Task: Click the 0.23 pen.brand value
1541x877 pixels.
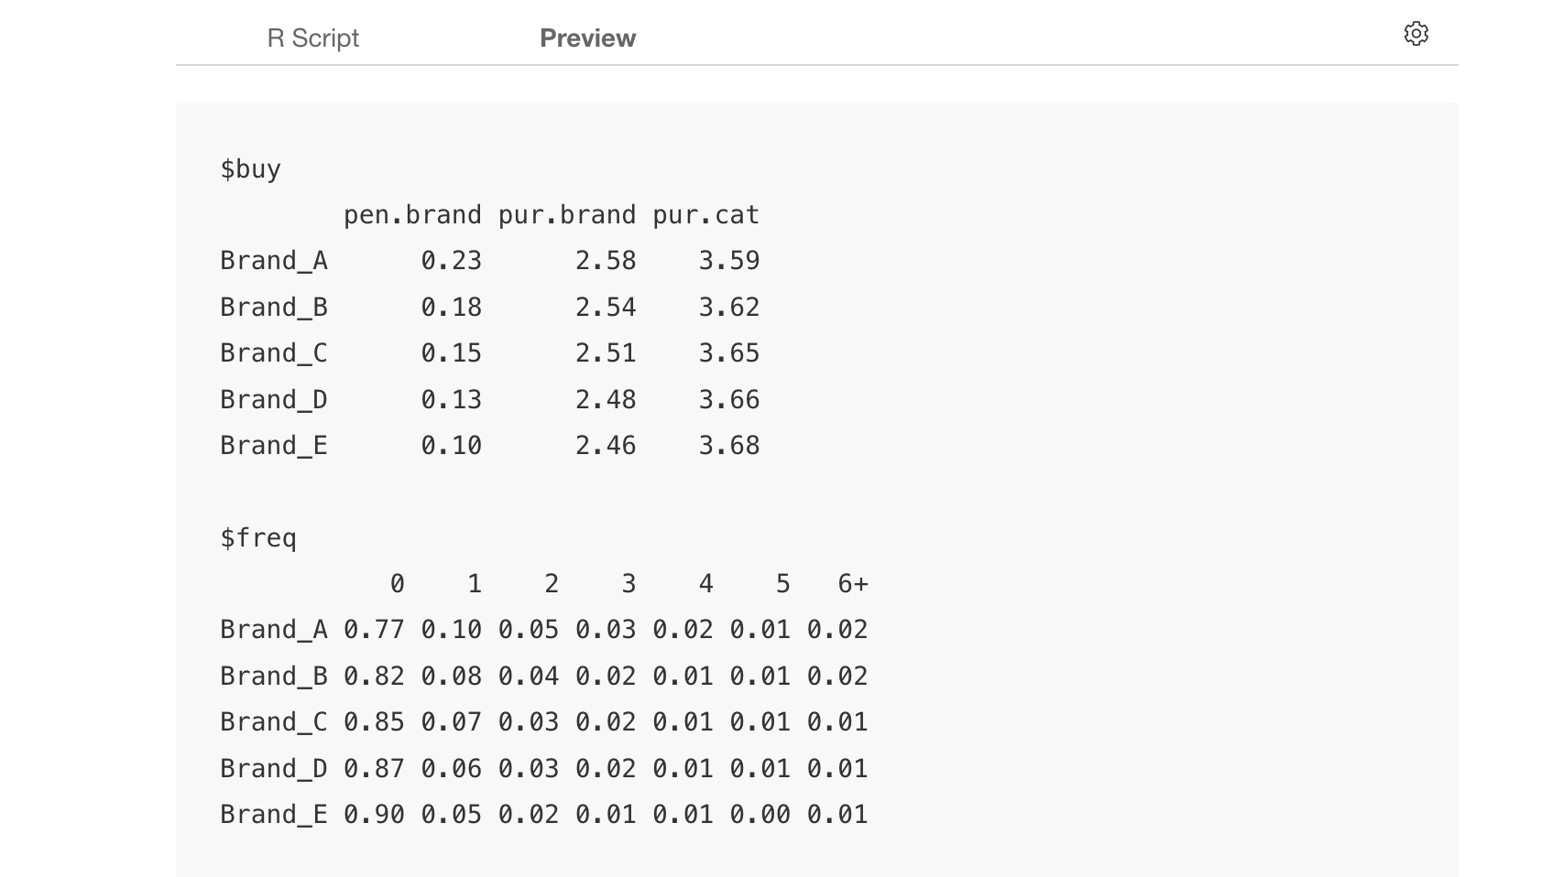Action: (x=451, y=261)
